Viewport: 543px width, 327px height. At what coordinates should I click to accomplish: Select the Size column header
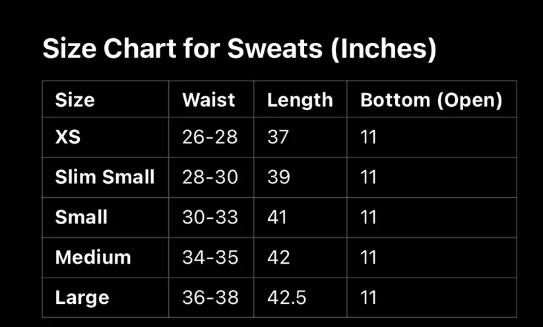(x=75, y=100)
